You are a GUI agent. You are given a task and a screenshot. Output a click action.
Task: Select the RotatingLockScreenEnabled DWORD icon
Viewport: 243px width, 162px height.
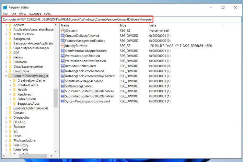tap(63, 71)
